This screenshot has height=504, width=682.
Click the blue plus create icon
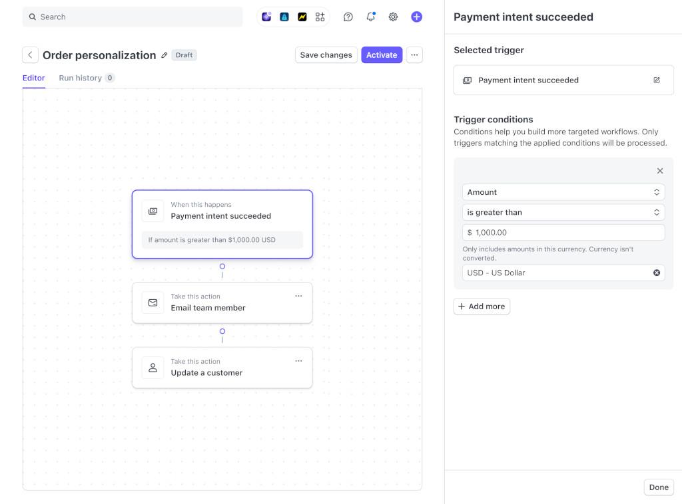coord(417,17)
